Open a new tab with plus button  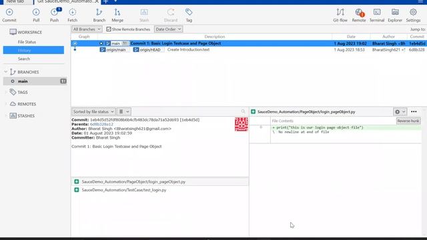[106, 1]
